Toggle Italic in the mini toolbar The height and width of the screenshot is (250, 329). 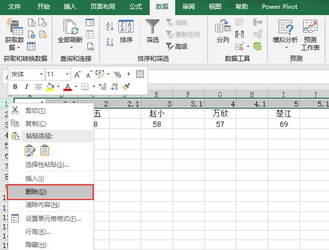tap(27, 87)
